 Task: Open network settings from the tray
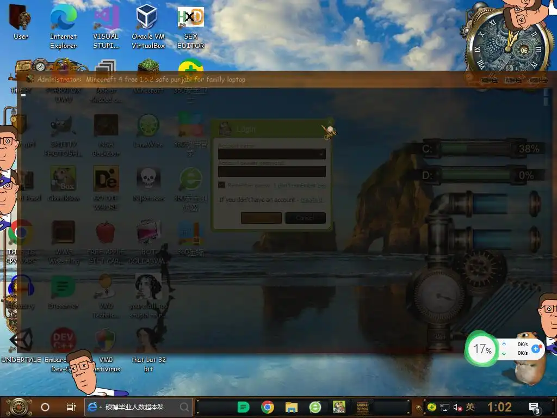pyautogui.click(x=444, y=407)
